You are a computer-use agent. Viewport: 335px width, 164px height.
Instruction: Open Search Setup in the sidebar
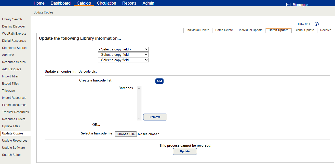point(11,155)
